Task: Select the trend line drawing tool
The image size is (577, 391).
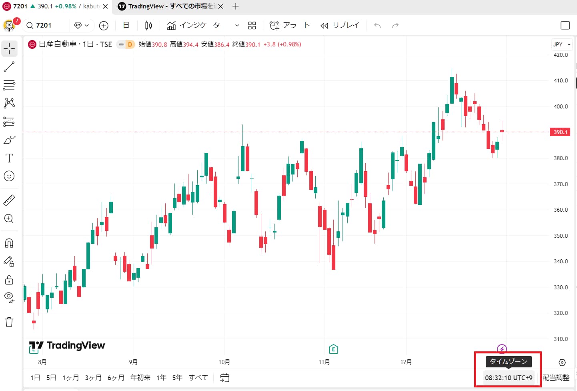Action: click(x=9, y=66)
